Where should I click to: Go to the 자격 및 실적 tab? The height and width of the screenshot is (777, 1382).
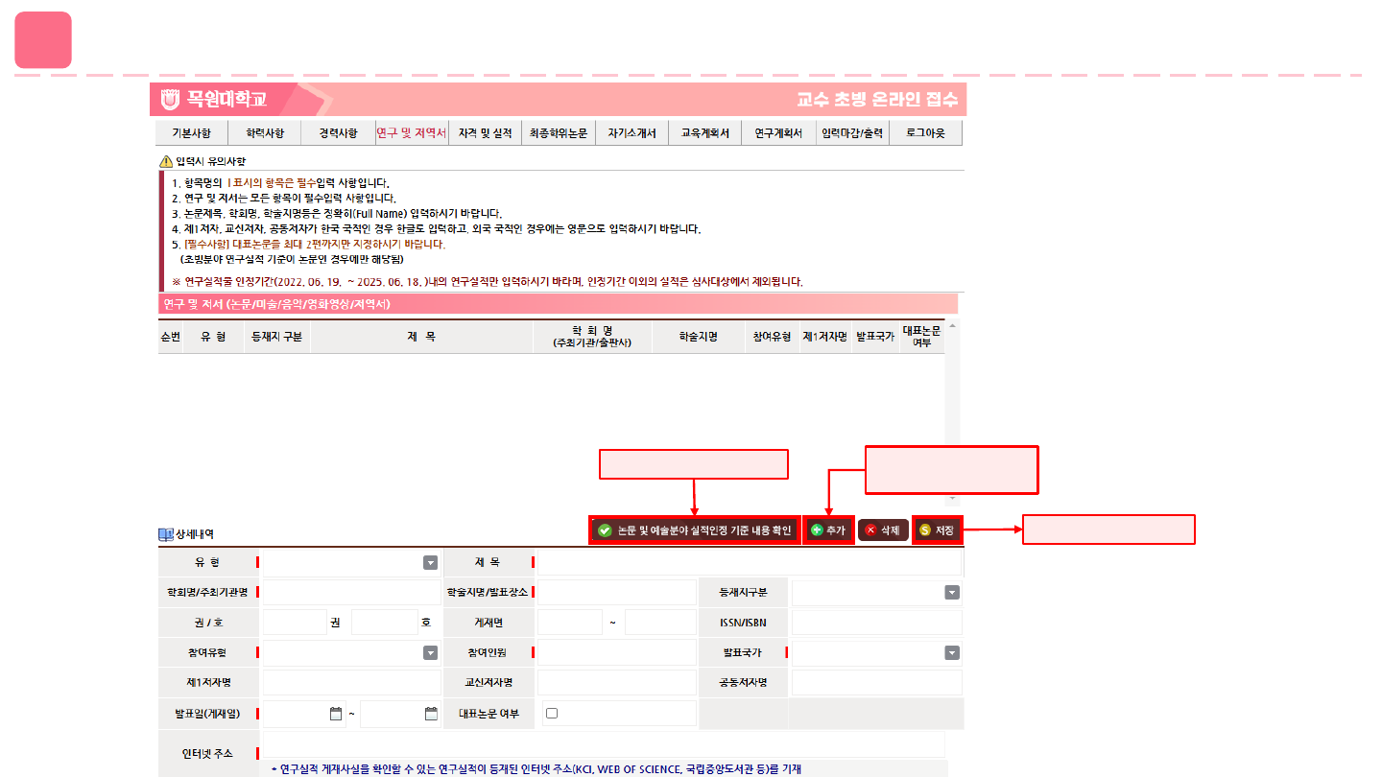(x=485, y=133)
